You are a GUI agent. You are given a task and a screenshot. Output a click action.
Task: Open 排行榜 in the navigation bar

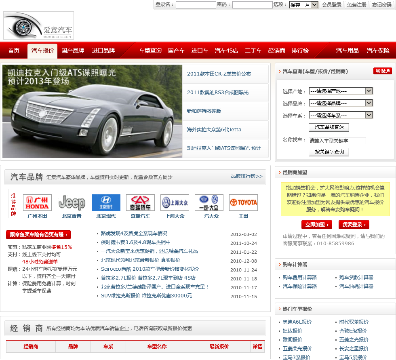click(300, 51)
